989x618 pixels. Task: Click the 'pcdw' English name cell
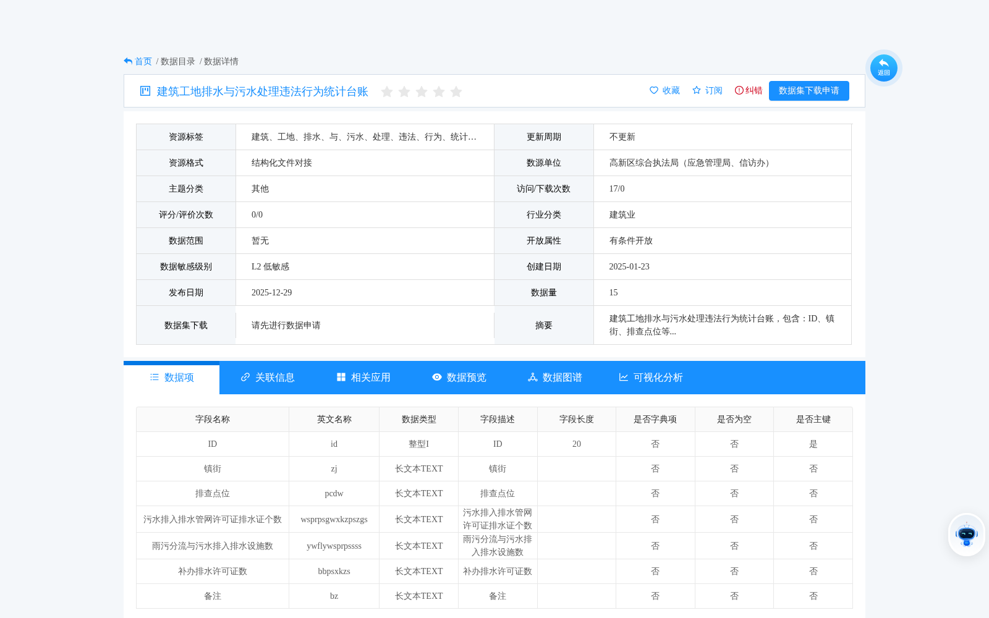point(334,494)
